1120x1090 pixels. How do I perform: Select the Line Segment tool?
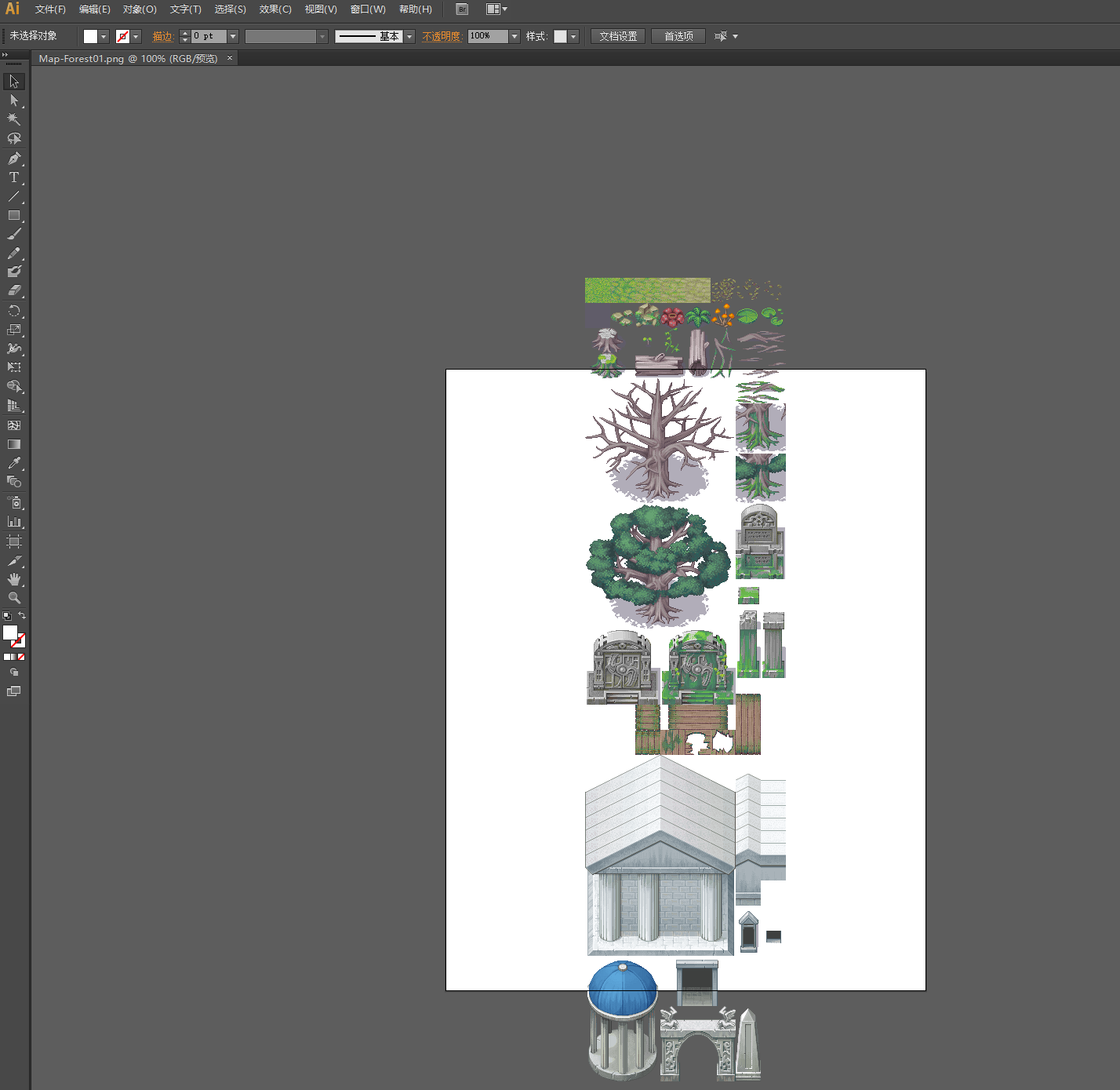(14, 196)
